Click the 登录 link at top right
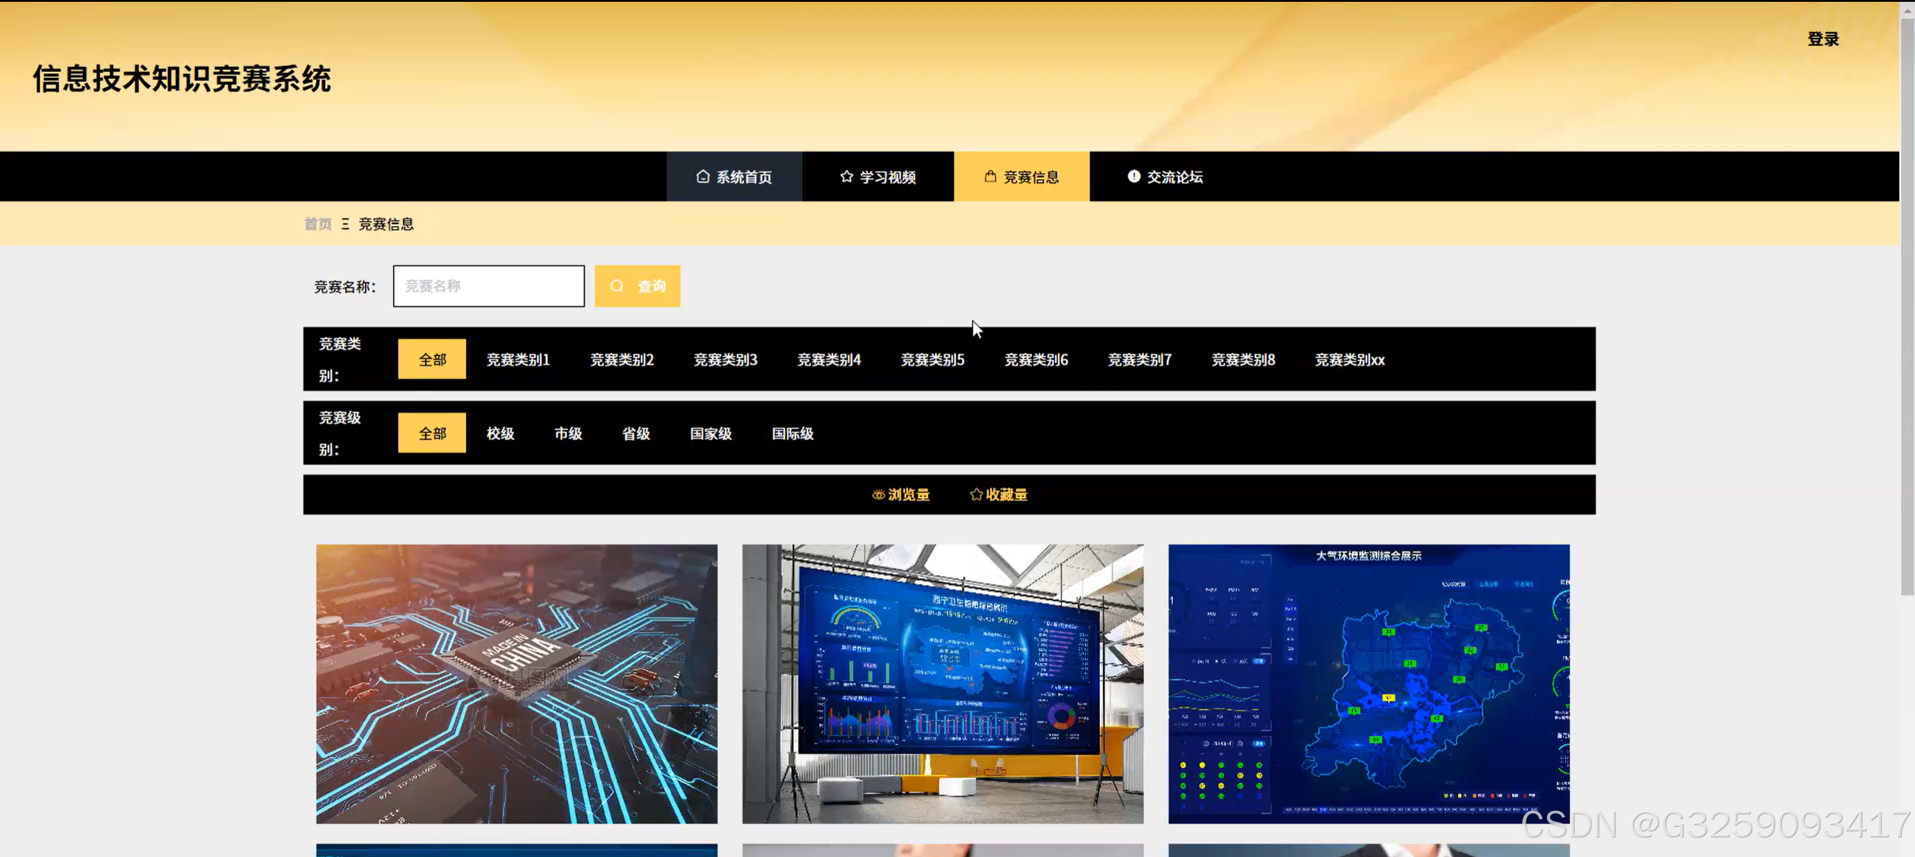Viewport: 1915px width, 857px height. point(1822,39)
